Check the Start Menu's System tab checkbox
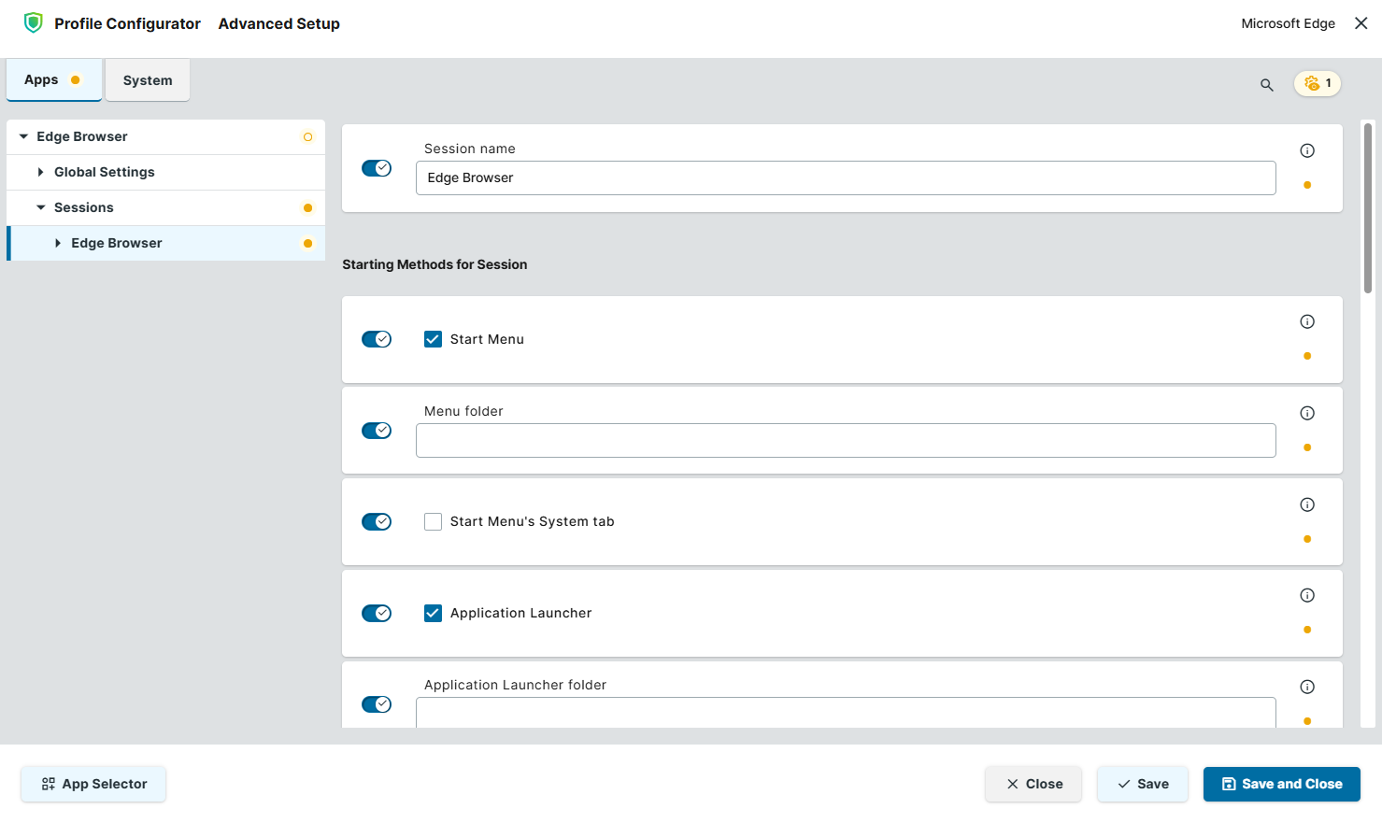Viewport: 1382px width, 823px height. coord(433,521)
